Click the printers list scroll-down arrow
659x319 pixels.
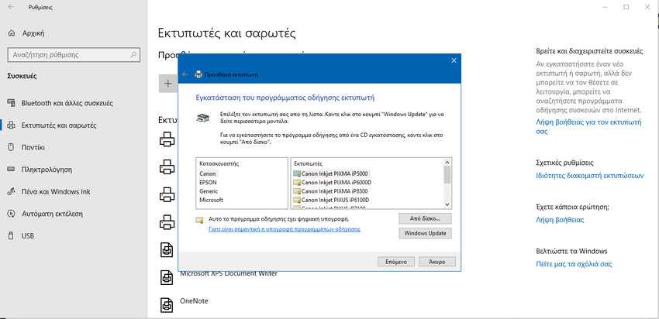click(447, 204)
